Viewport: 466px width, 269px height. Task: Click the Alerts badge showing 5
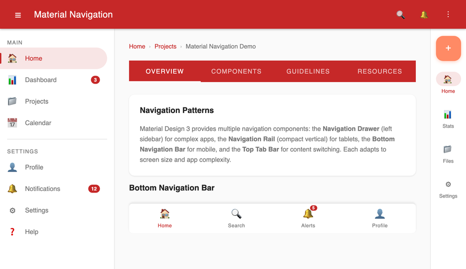click(313, 208)
